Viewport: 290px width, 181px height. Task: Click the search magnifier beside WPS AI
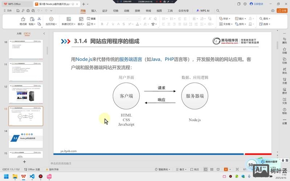coord(218,11)
